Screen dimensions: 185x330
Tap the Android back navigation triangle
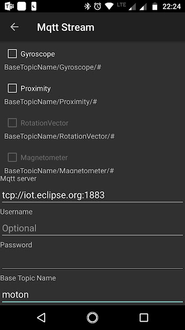(41, 318)
